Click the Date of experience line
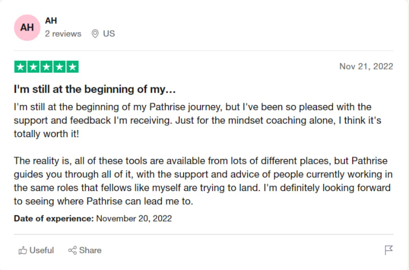 tap(93, 218)
